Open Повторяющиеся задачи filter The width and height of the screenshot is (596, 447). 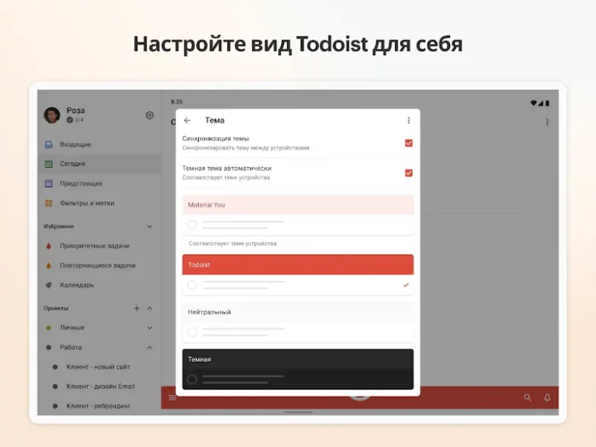pyautogui.click(x=99, y=265)
